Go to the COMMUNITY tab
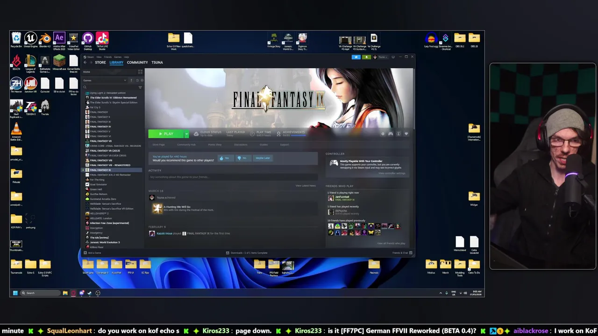 point(137,63)
